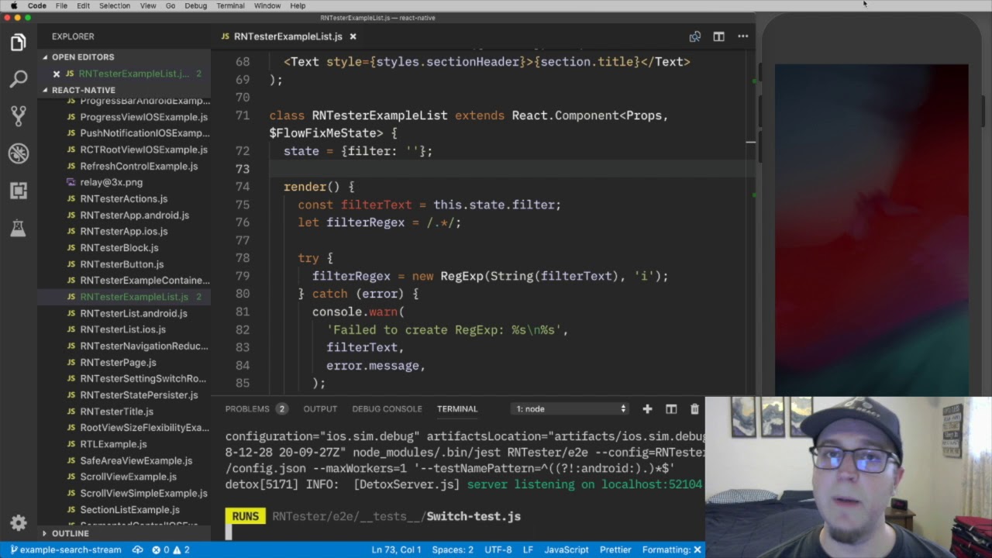The height and width of the screenshot is (558, 992).
Task: Split the terminal panel
Action: (x=671, y=408)
